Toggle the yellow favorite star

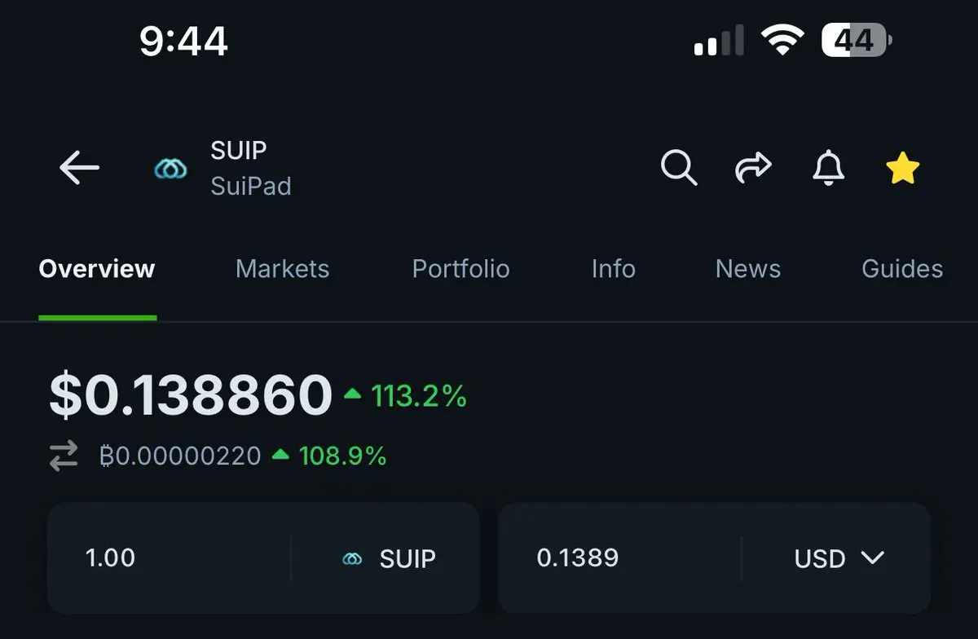tap(902, 169)
